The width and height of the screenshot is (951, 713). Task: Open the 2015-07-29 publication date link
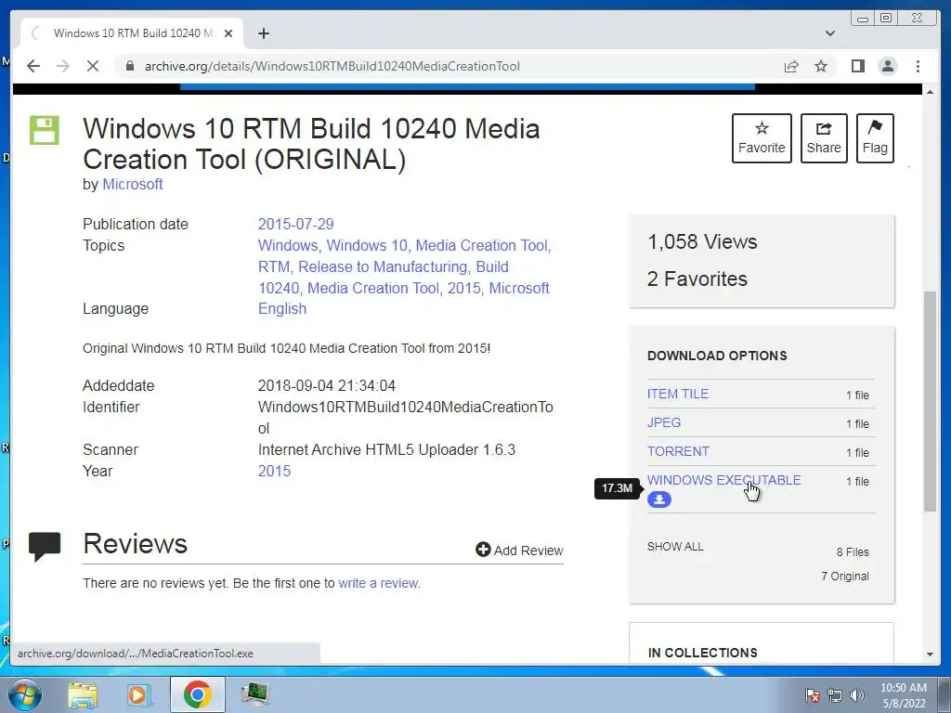tap(296, 225)
